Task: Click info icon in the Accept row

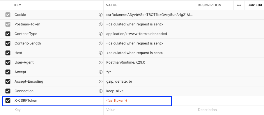Action: 100,72
